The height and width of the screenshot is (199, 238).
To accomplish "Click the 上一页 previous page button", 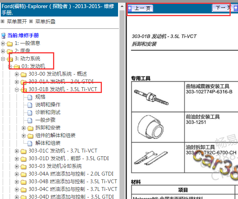I will click(140, 8).
